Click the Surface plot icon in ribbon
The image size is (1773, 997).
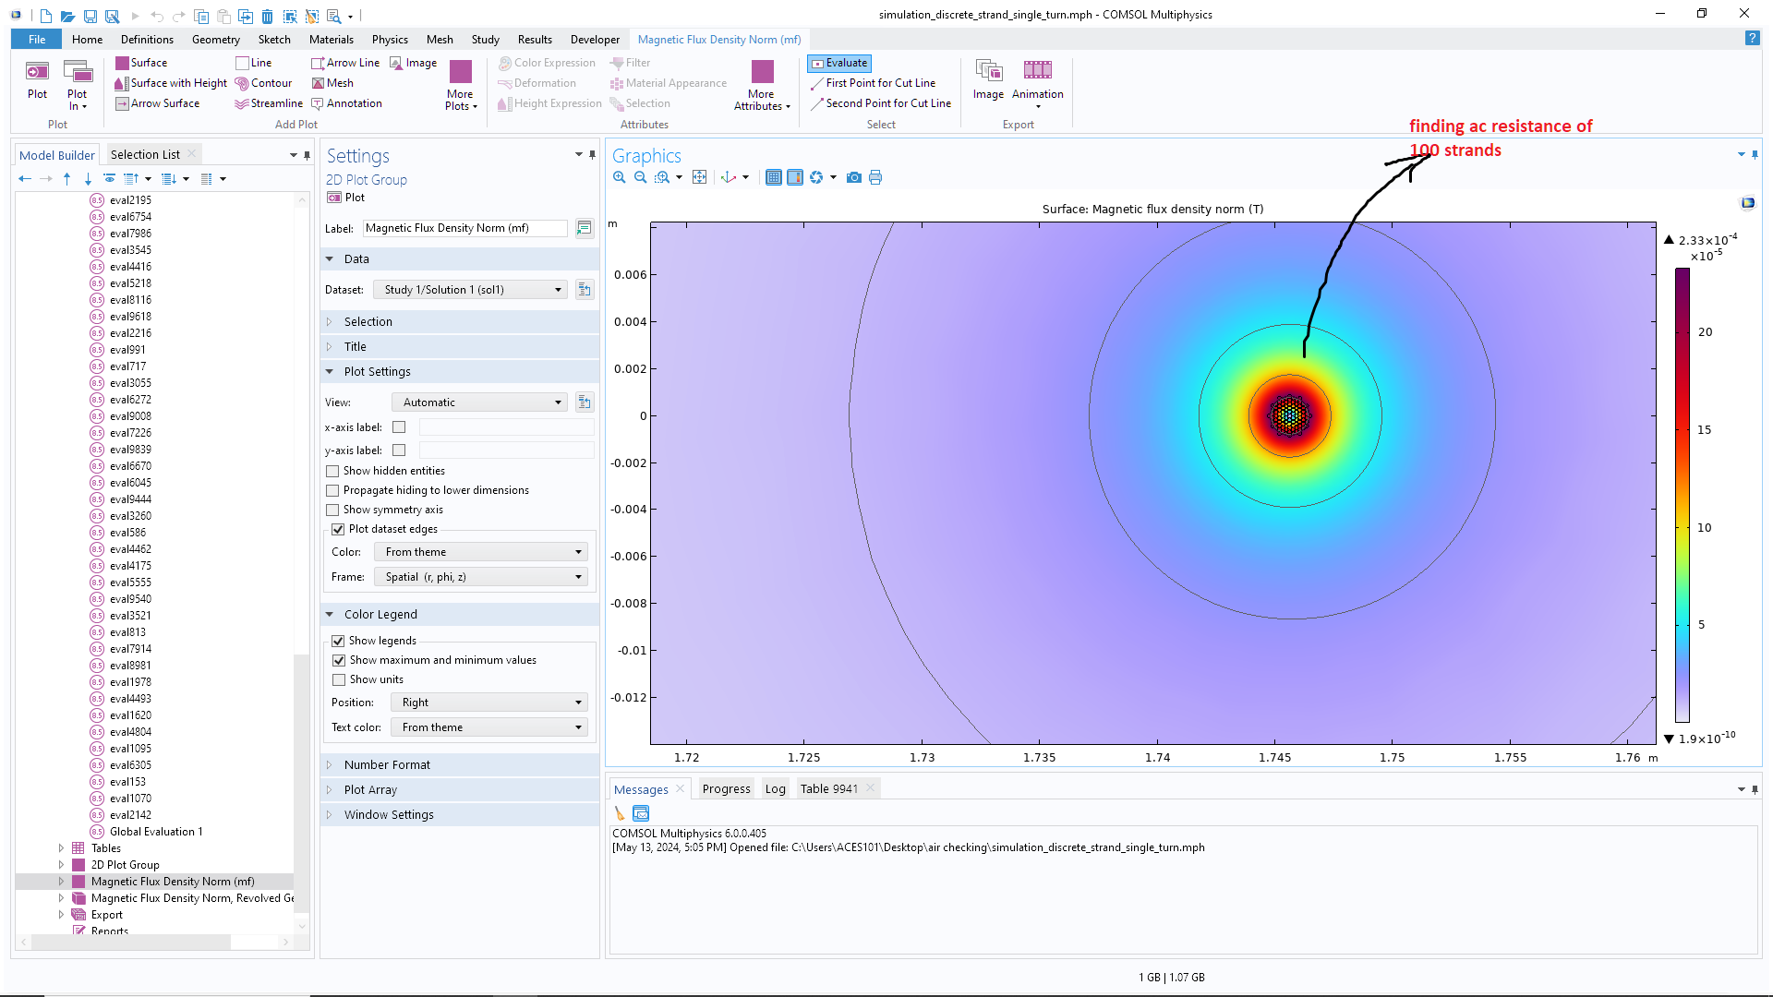pos(123,63)
